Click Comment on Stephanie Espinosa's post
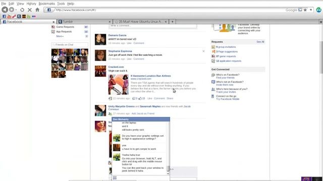The width and height of the screenshot is (323, 181). click(139, 59)
